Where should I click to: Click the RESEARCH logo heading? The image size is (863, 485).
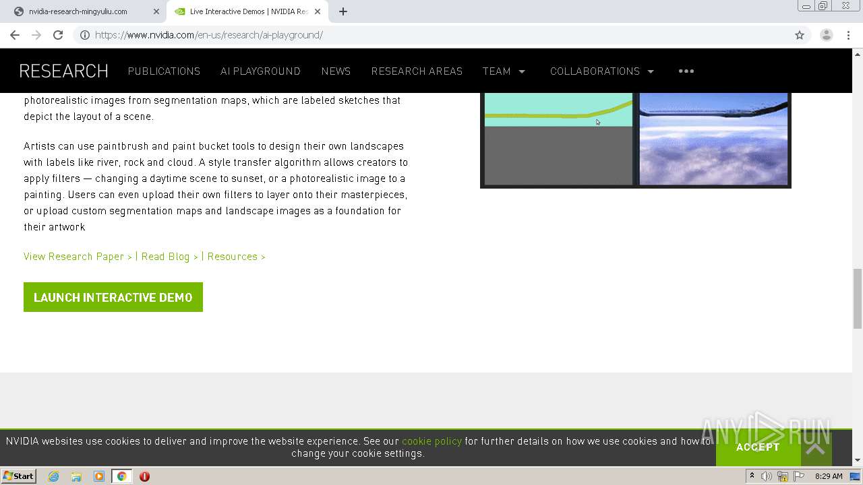coord(64,71)
